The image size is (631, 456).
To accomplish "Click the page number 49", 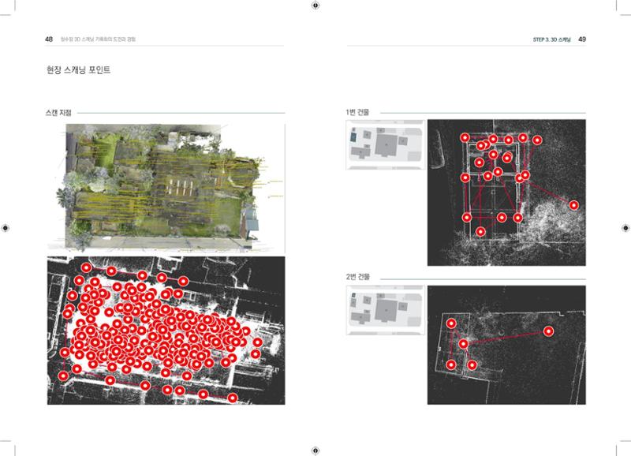I will coord(582,39).
